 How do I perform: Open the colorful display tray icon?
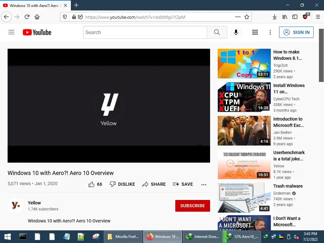(x=281, y=237)
